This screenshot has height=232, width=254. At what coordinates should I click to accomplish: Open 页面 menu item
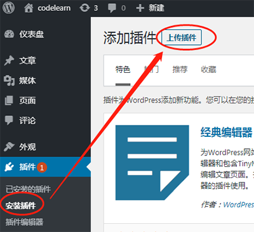click(x=27, y=100)
